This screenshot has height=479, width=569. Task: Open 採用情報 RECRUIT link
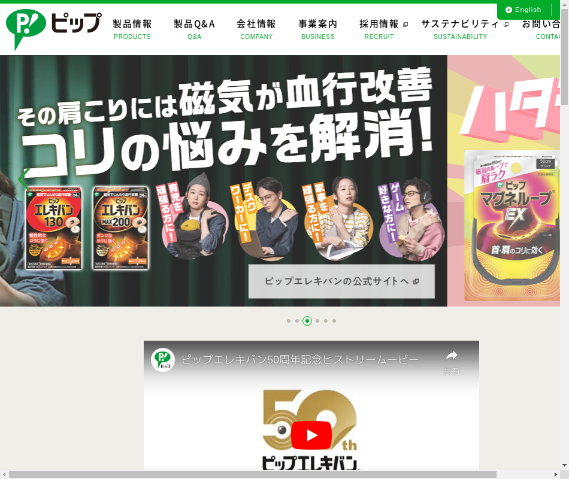click(383, 29)
